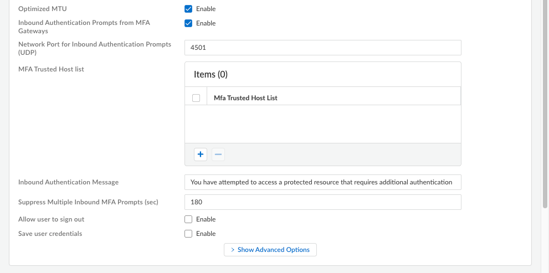Expand Show Advanced Options
Screen dimensions: 549x273
pyautogui.click(x=270, y=250)
